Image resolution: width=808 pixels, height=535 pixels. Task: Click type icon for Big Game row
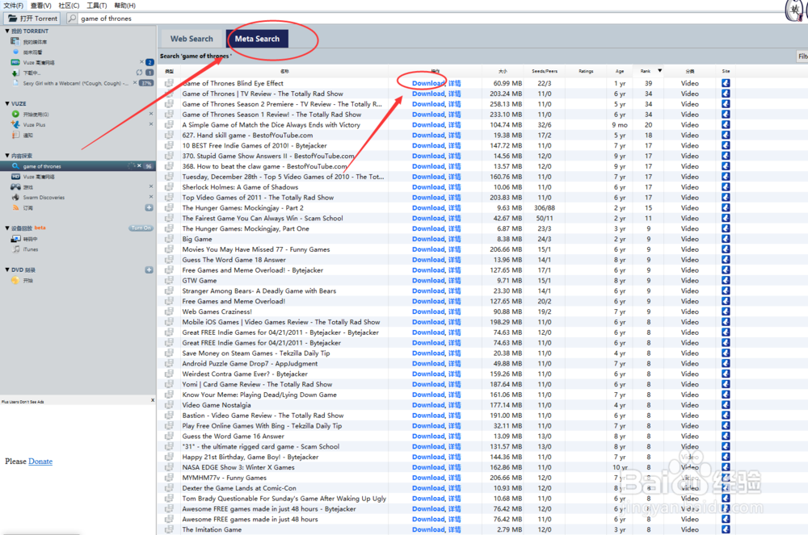[x=169, y=239]
